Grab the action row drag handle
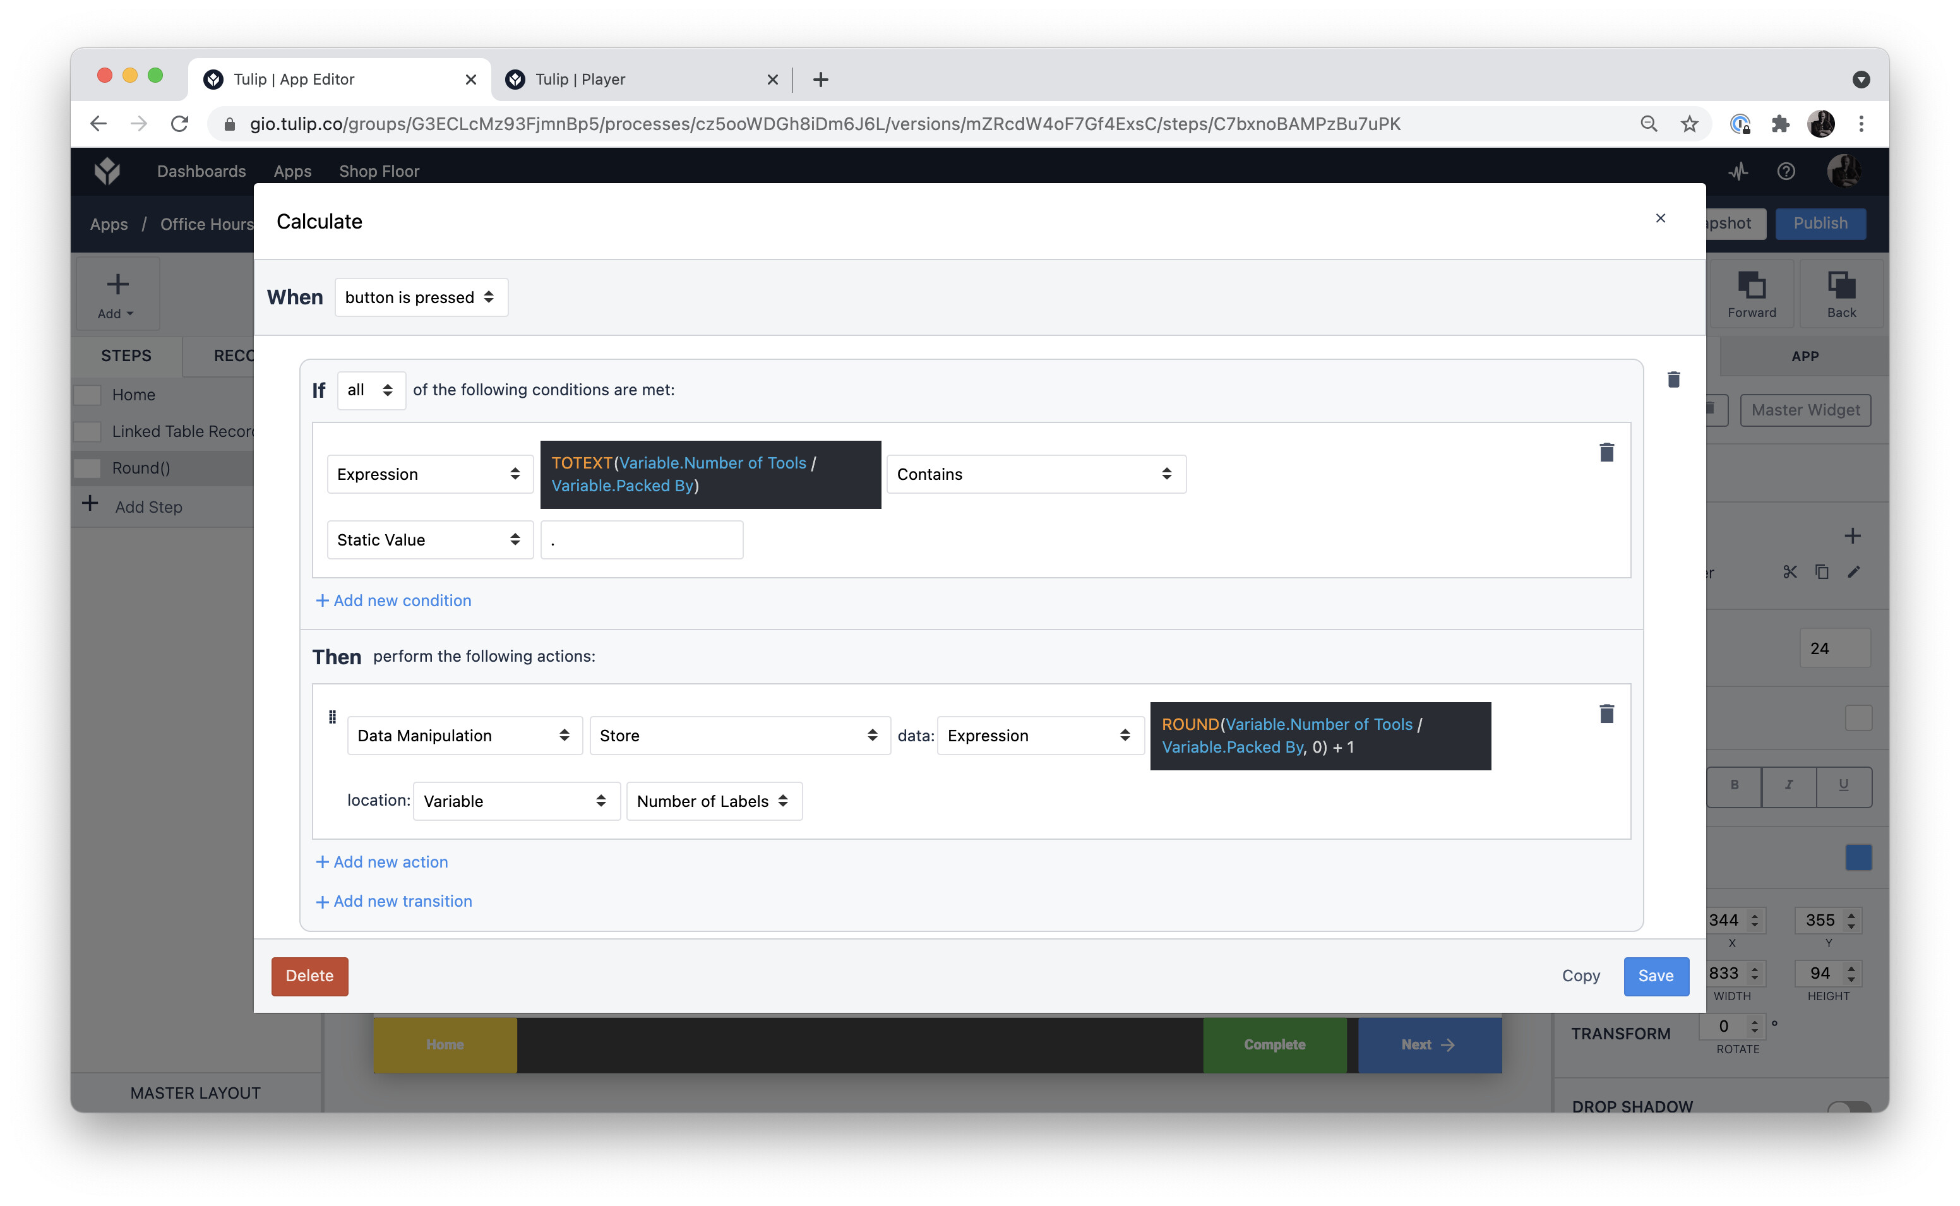Viewport: 1960px width, 1206px height. 333,717
